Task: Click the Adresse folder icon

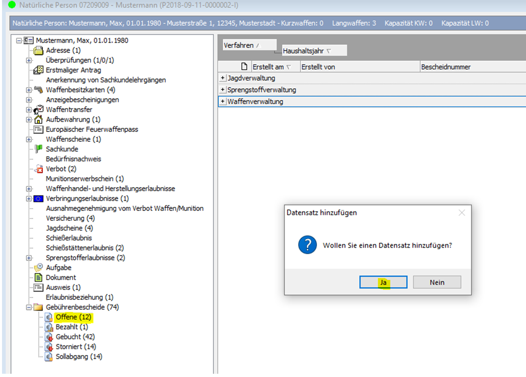Action: (x=38, y=51)
